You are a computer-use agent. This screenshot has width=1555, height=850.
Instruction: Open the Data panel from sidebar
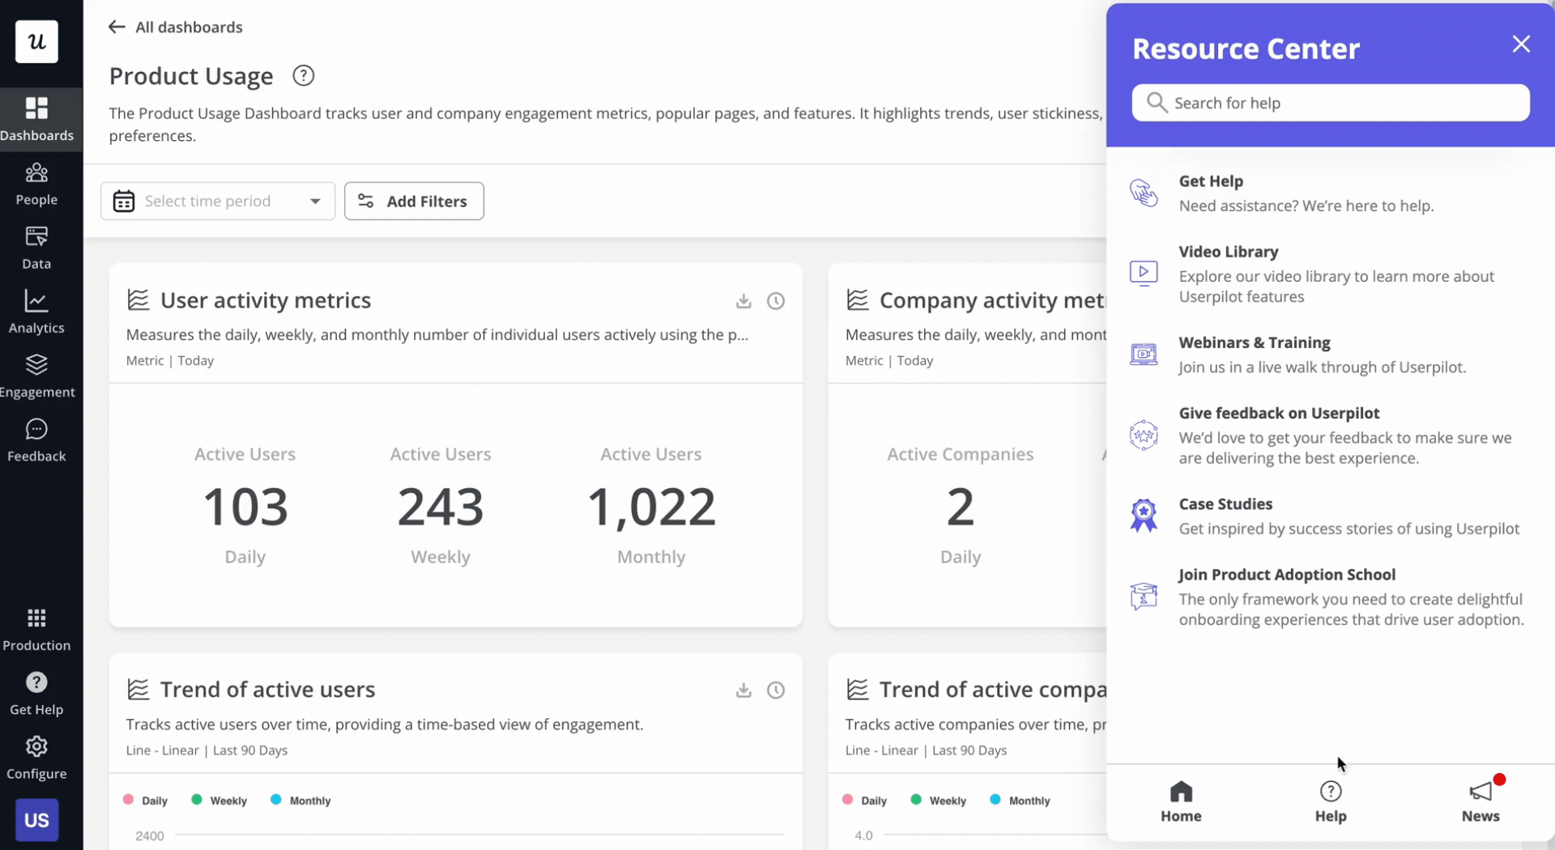click(36, 247)
